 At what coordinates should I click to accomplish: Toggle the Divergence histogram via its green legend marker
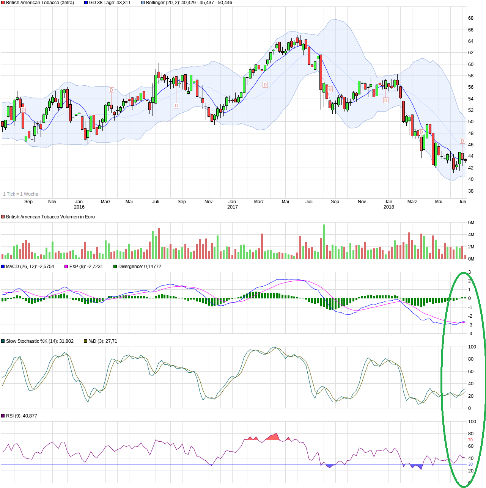click(115, 267)
